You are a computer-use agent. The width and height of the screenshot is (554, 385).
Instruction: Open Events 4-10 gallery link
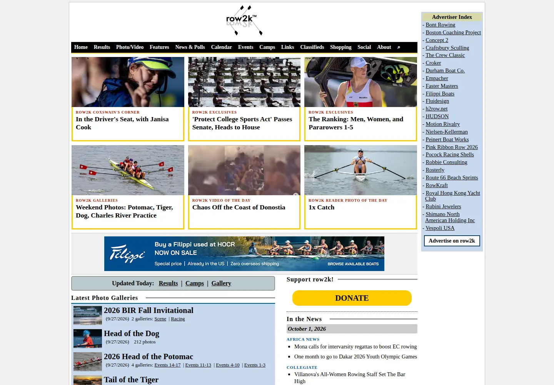[x=228, y=365]
